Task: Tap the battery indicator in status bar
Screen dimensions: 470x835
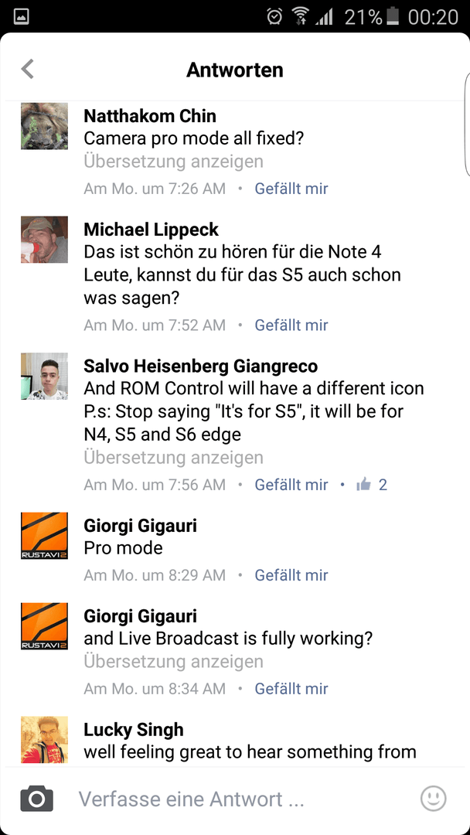Action: pos(393,17)
